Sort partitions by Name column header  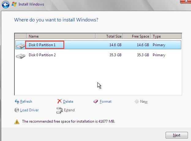pyautogui.click(x=61, y=36)
